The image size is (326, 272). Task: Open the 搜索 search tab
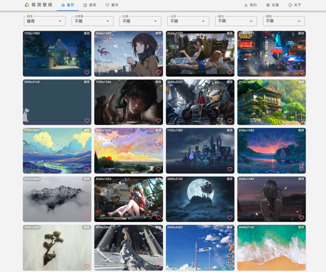click(x=90, y=5)
